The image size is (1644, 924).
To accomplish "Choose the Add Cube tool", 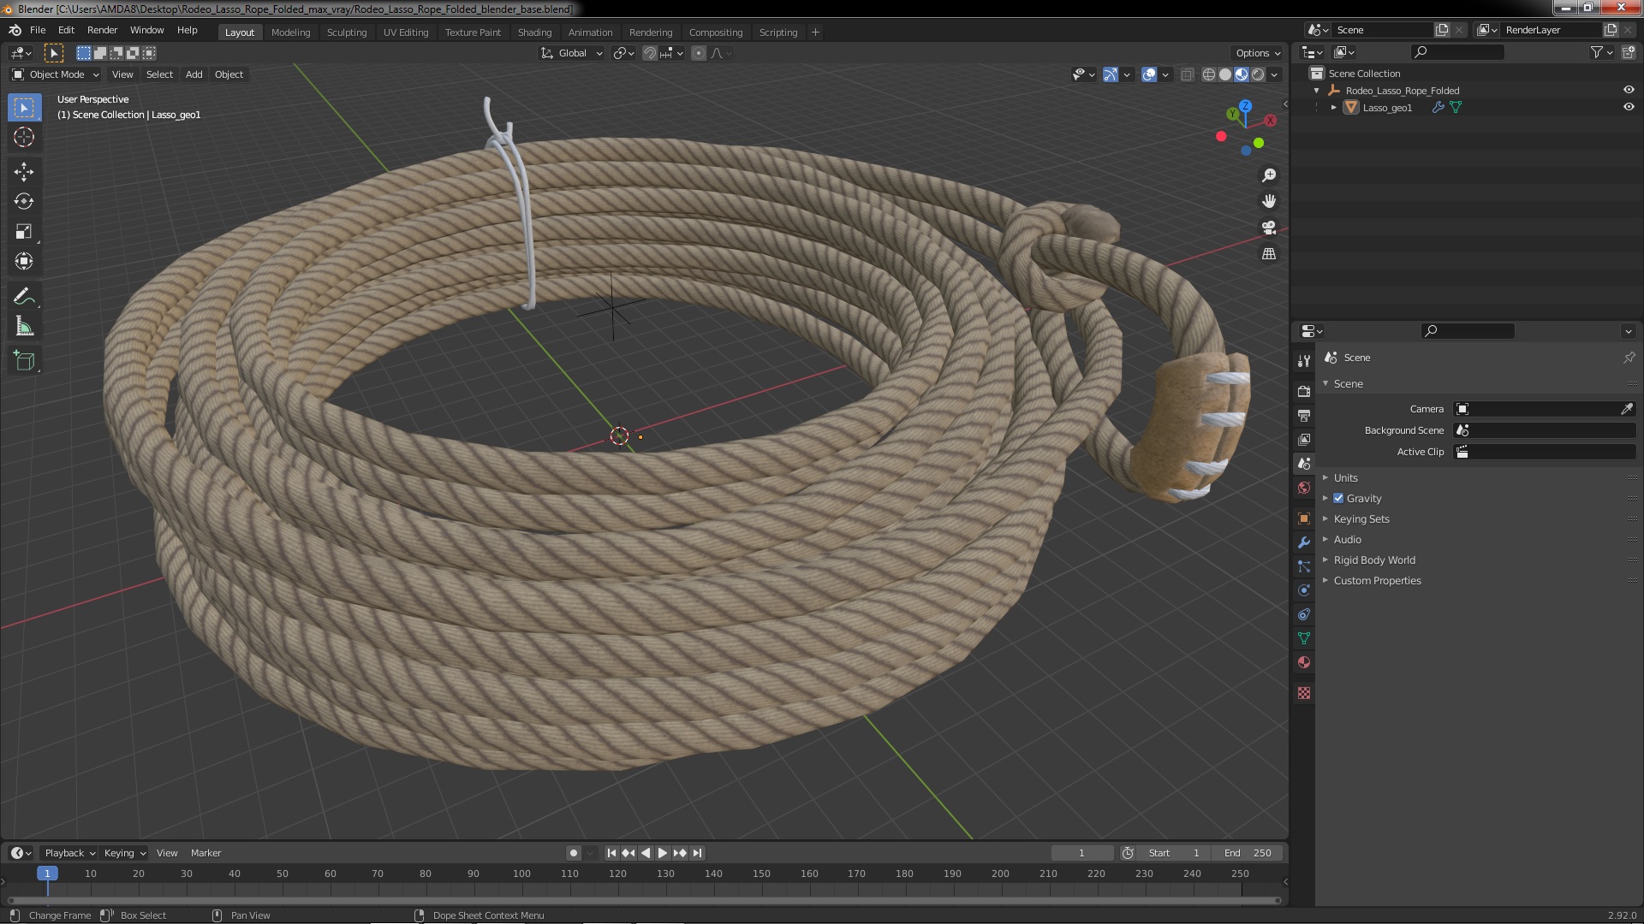I will click(x=23, y=360).
